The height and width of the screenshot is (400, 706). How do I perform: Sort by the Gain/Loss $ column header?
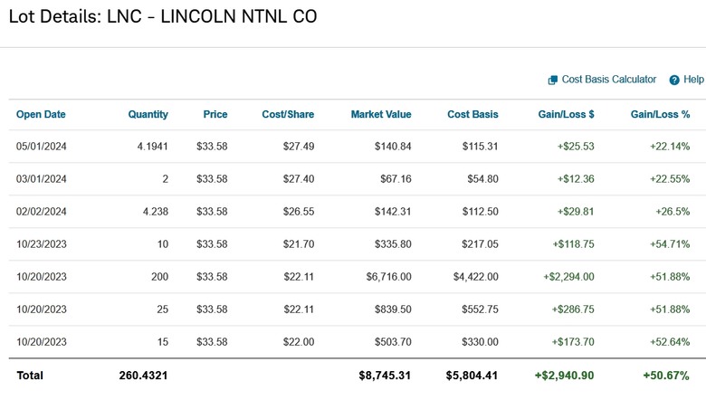(x=566, y=114)
